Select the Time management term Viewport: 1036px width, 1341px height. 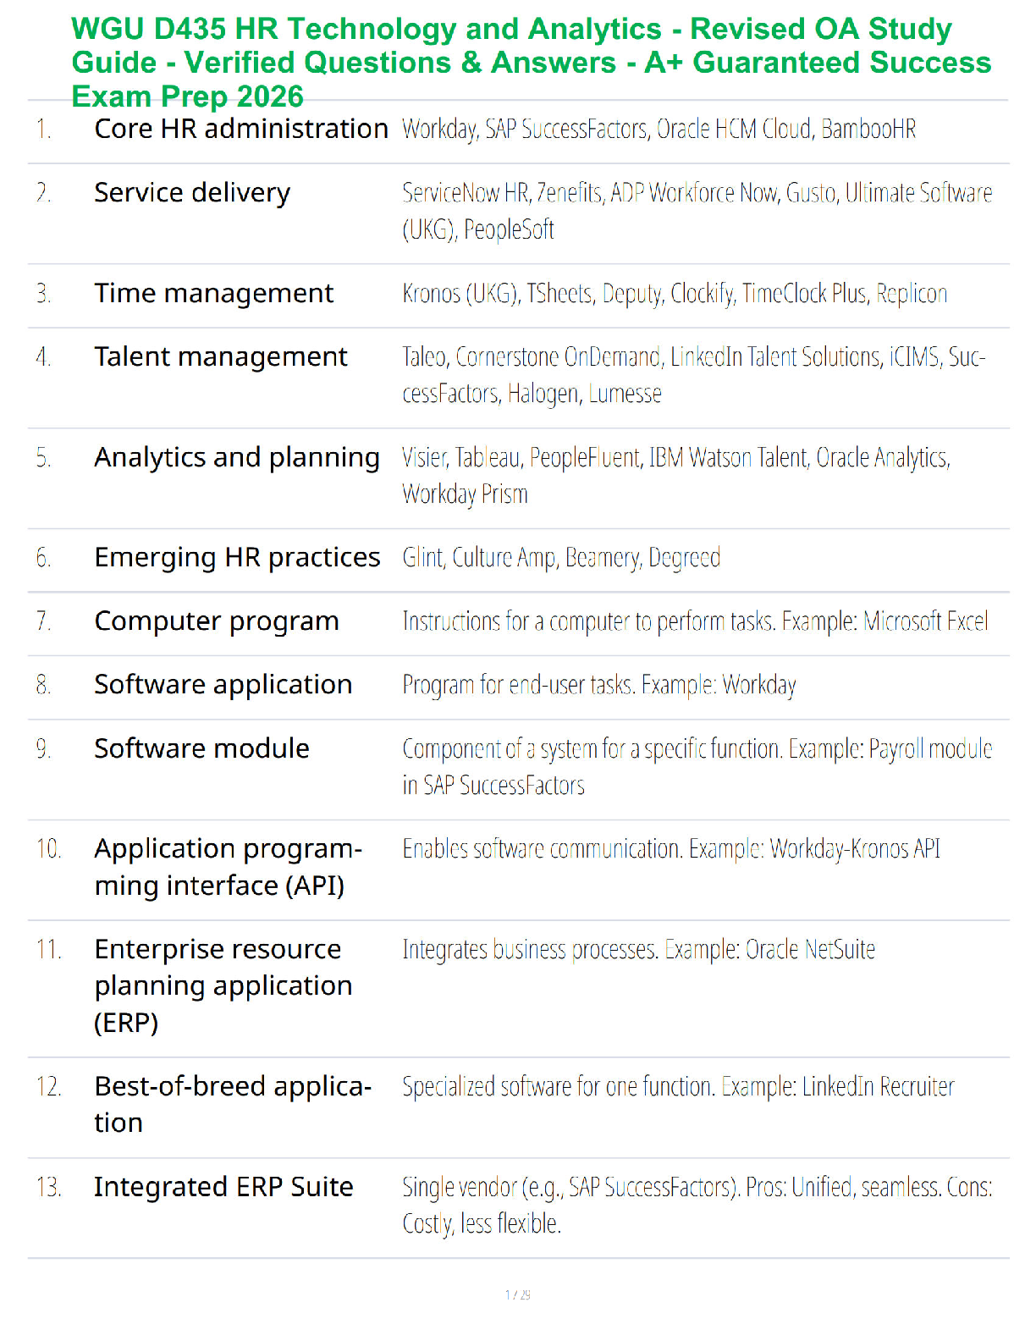click(213, 294)
